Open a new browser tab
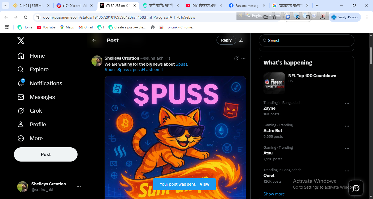 [317, 5]
